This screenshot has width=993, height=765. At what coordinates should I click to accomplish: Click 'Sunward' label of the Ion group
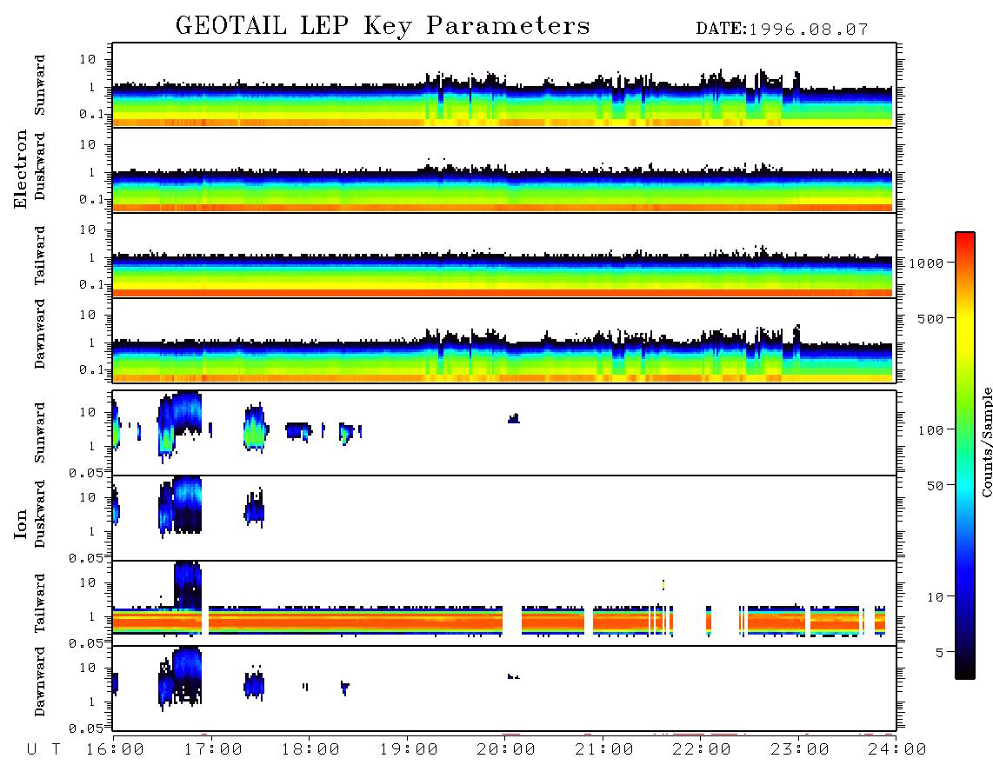point(40,433)
